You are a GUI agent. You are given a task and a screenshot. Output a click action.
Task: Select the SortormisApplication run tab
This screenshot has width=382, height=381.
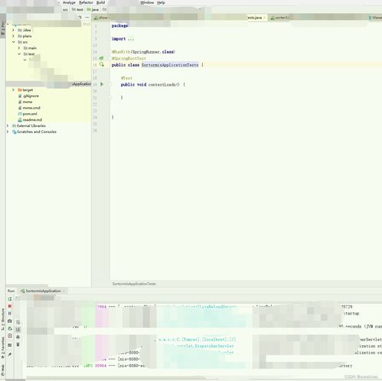[x=43, y=291]
